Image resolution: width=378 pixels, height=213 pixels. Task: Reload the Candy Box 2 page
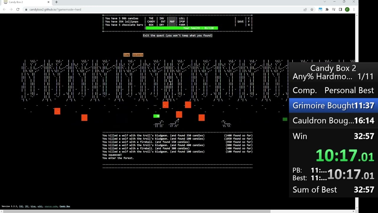coord(18,9)
